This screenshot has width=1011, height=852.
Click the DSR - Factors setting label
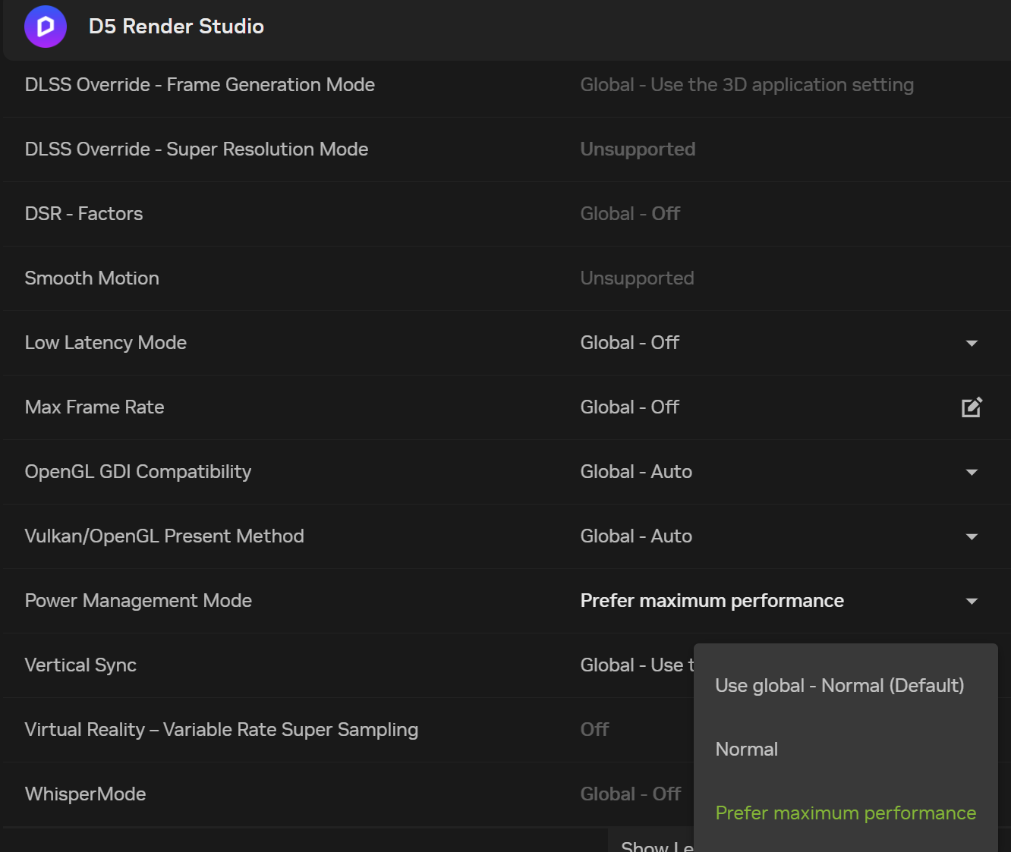(x=83, y=214)
